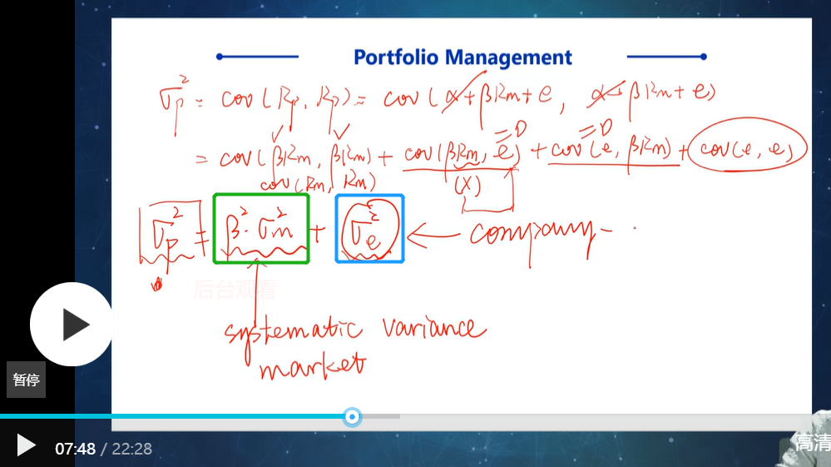Click the handwritten 'company' annotation
831x467 pixels.
click(541, 234)
